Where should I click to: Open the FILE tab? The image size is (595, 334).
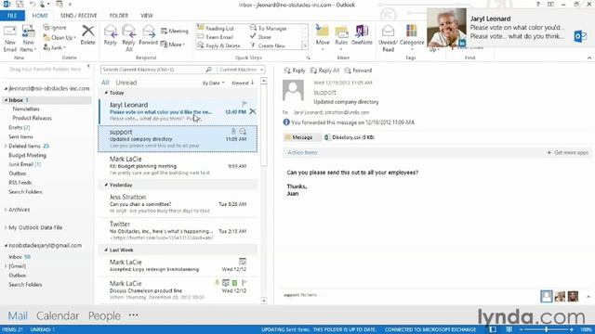tap(12, 16)
